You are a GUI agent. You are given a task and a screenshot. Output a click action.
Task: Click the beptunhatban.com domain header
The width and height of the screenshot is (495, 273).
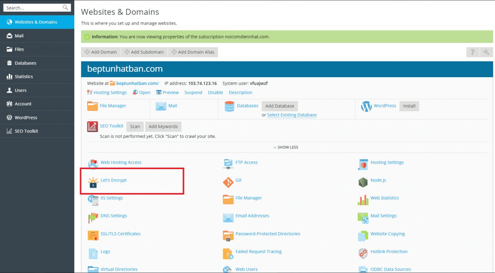(287, 69)
